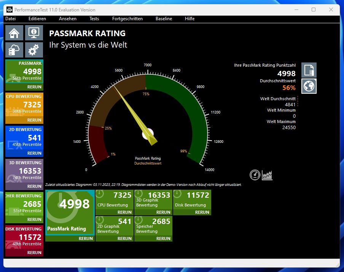Rerun the Disk Bewertung sidebar test

click(x=24, y=253)
